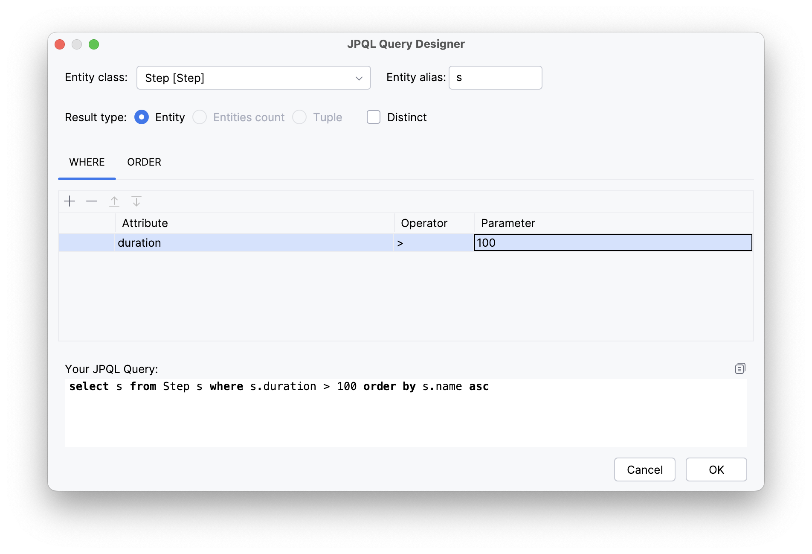Viewport: 812px width, 554px height.
Task: Select the Entity result type
Action: coord(142,117)
